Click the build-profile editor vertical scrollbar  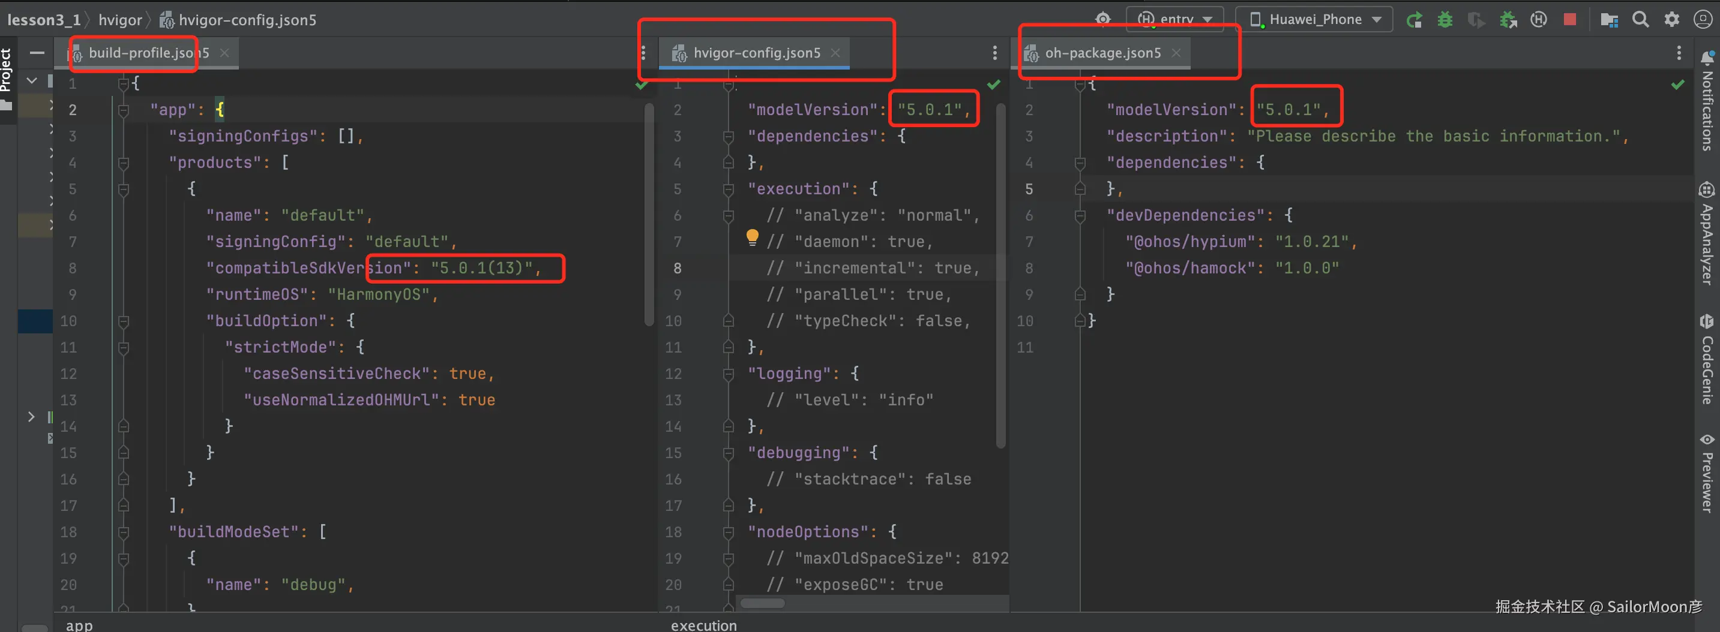[649, 215]
